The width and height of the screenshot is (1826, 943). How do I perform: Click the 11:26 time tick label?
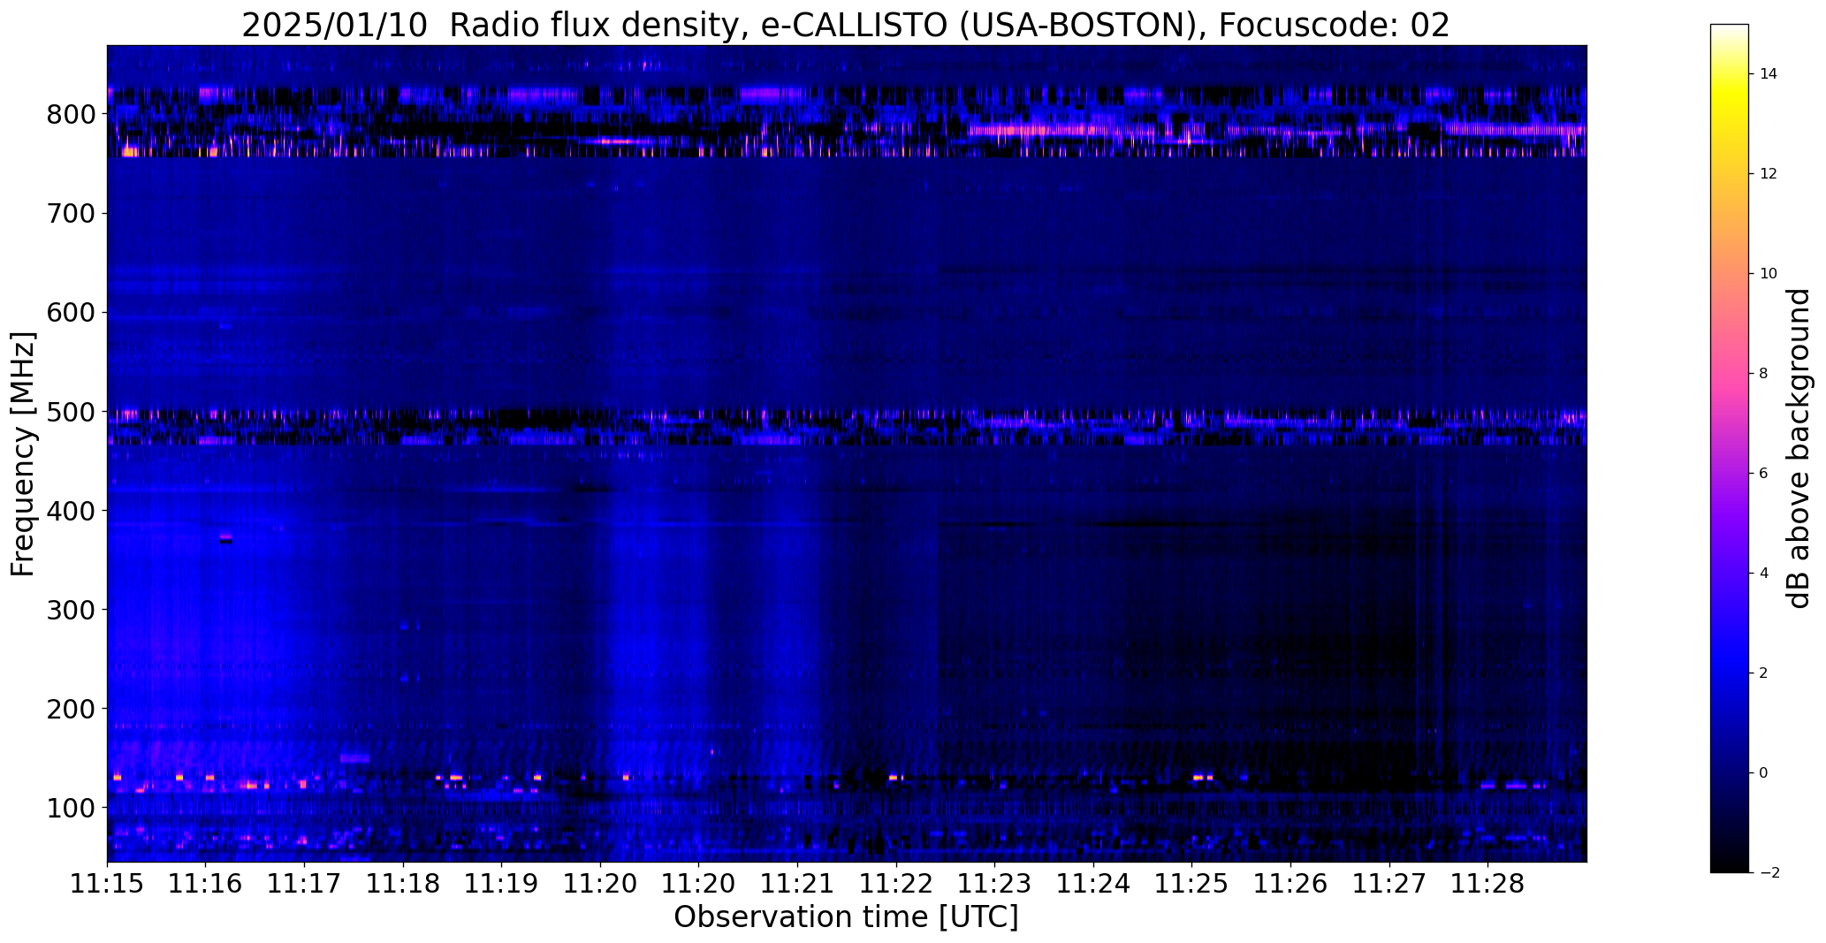tap(1290, 885)
